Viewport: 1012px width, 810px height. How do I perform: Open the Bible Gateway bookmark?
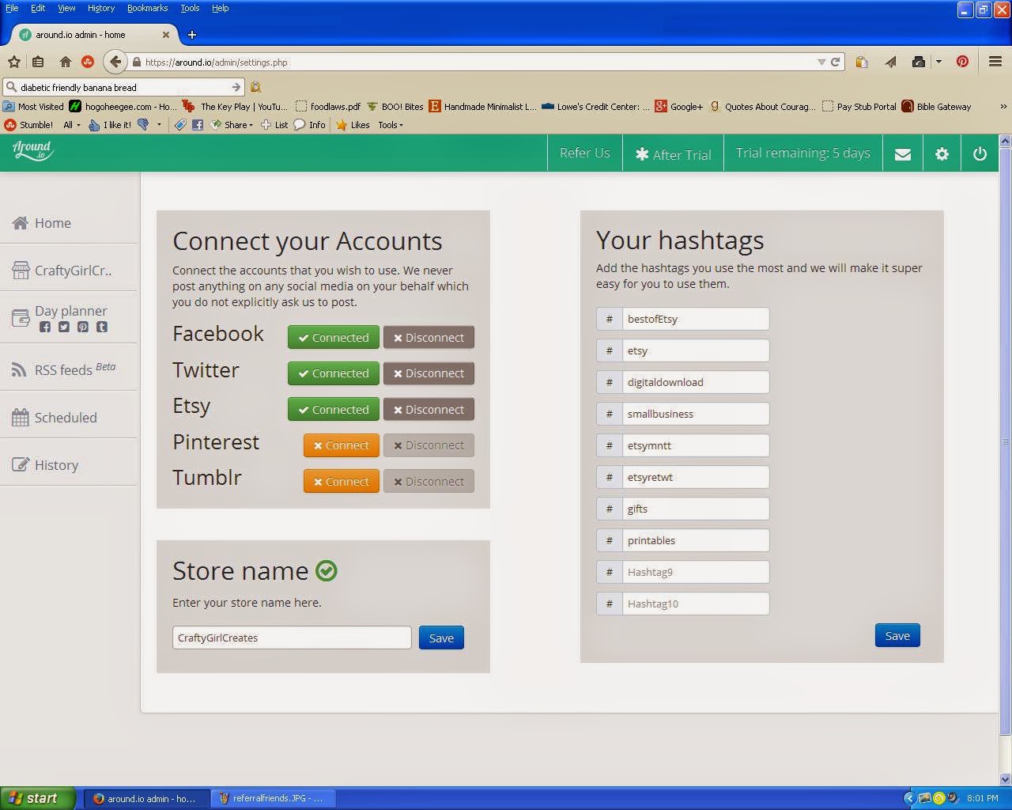coord(937,106)
